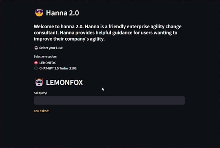Select the LEMONFOX radio button
Image resolution: width=220 pixels, height=148 pixels.
pos(36,63)
